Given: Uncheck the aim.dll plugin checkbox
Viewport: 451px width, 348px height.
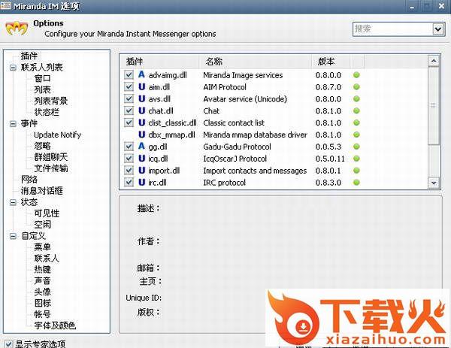Looking at the screenshot, I should 129,87.
